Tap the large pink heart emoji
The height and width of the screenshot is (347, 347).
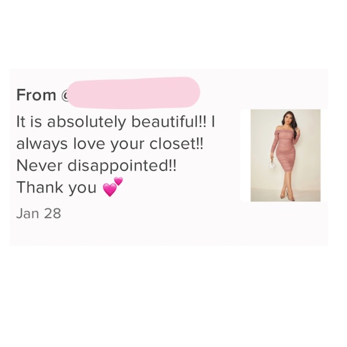tap(109, 190)
